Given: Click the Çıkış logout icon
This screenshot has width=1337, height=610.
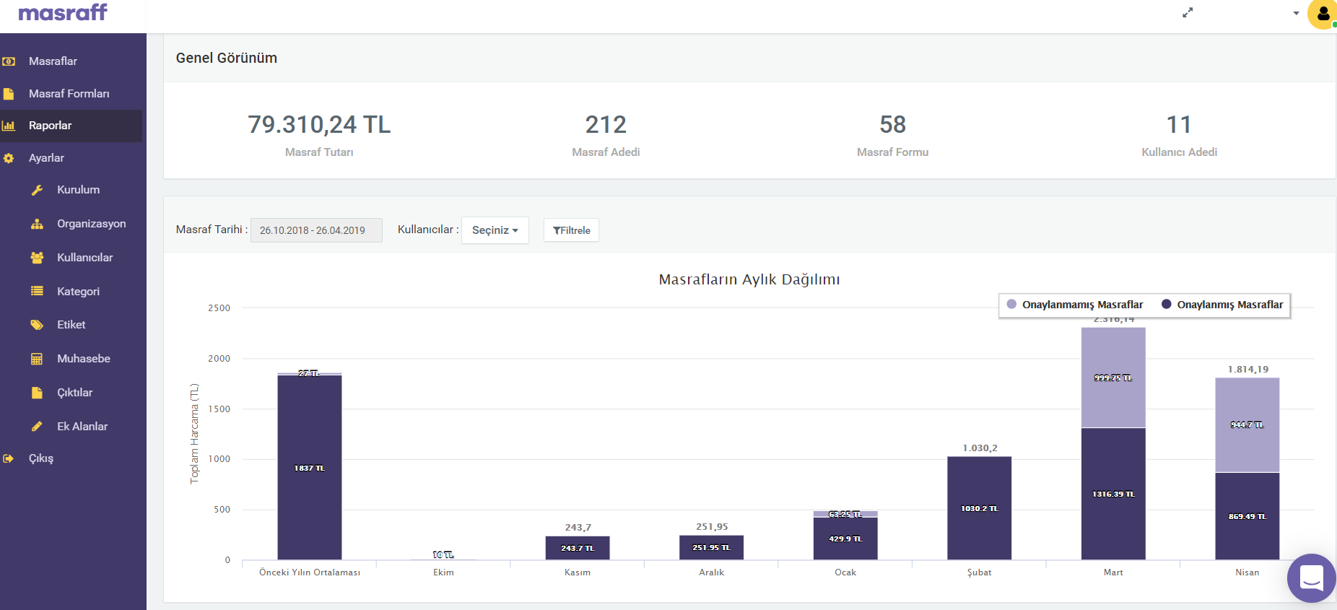Looking at the screenshot, I should click(9, 458).
